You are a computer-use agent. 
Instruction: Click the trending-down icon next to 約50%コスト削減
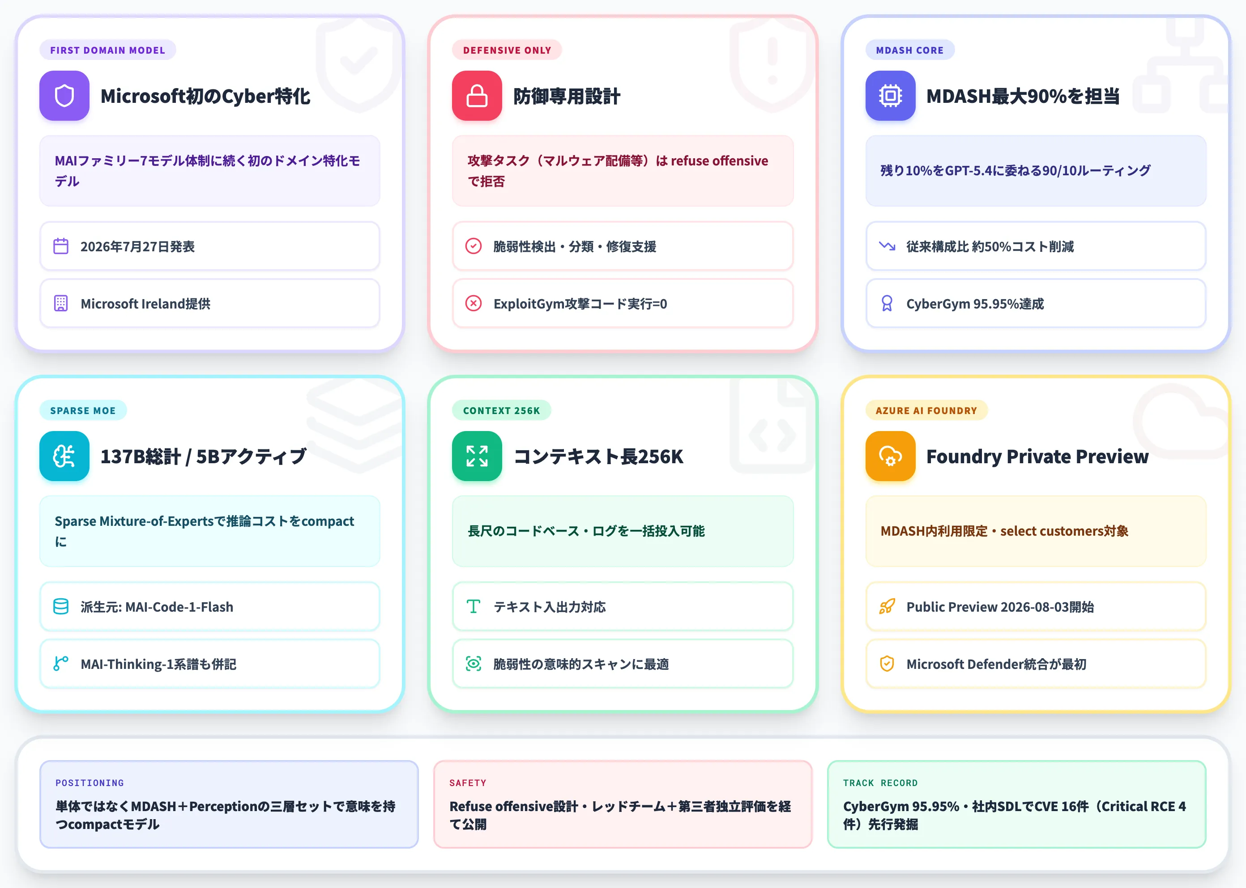click(x=887, y=246)
